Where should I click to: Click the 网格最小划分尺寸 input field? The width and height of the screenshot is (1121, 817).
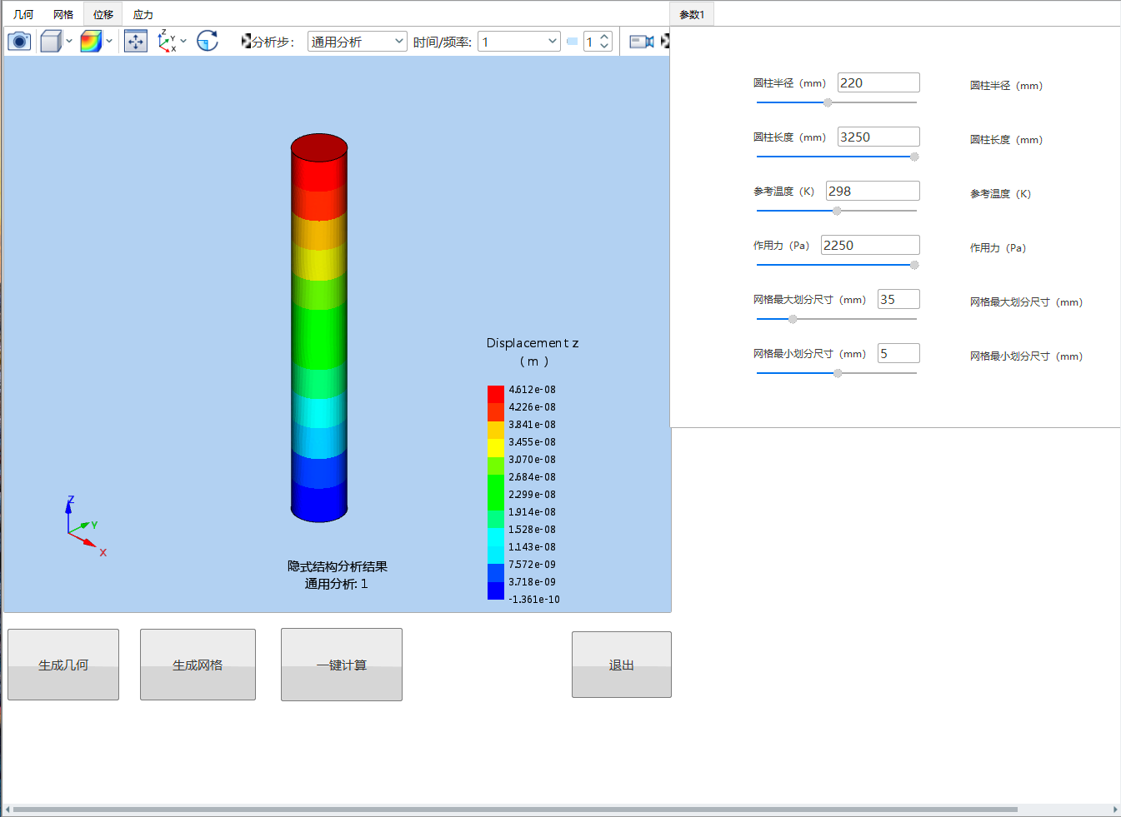899,353
